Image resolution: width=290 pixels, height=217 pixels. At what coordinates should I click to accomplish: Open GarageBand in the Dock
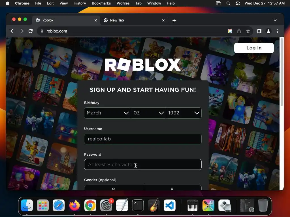coord(154,205)
